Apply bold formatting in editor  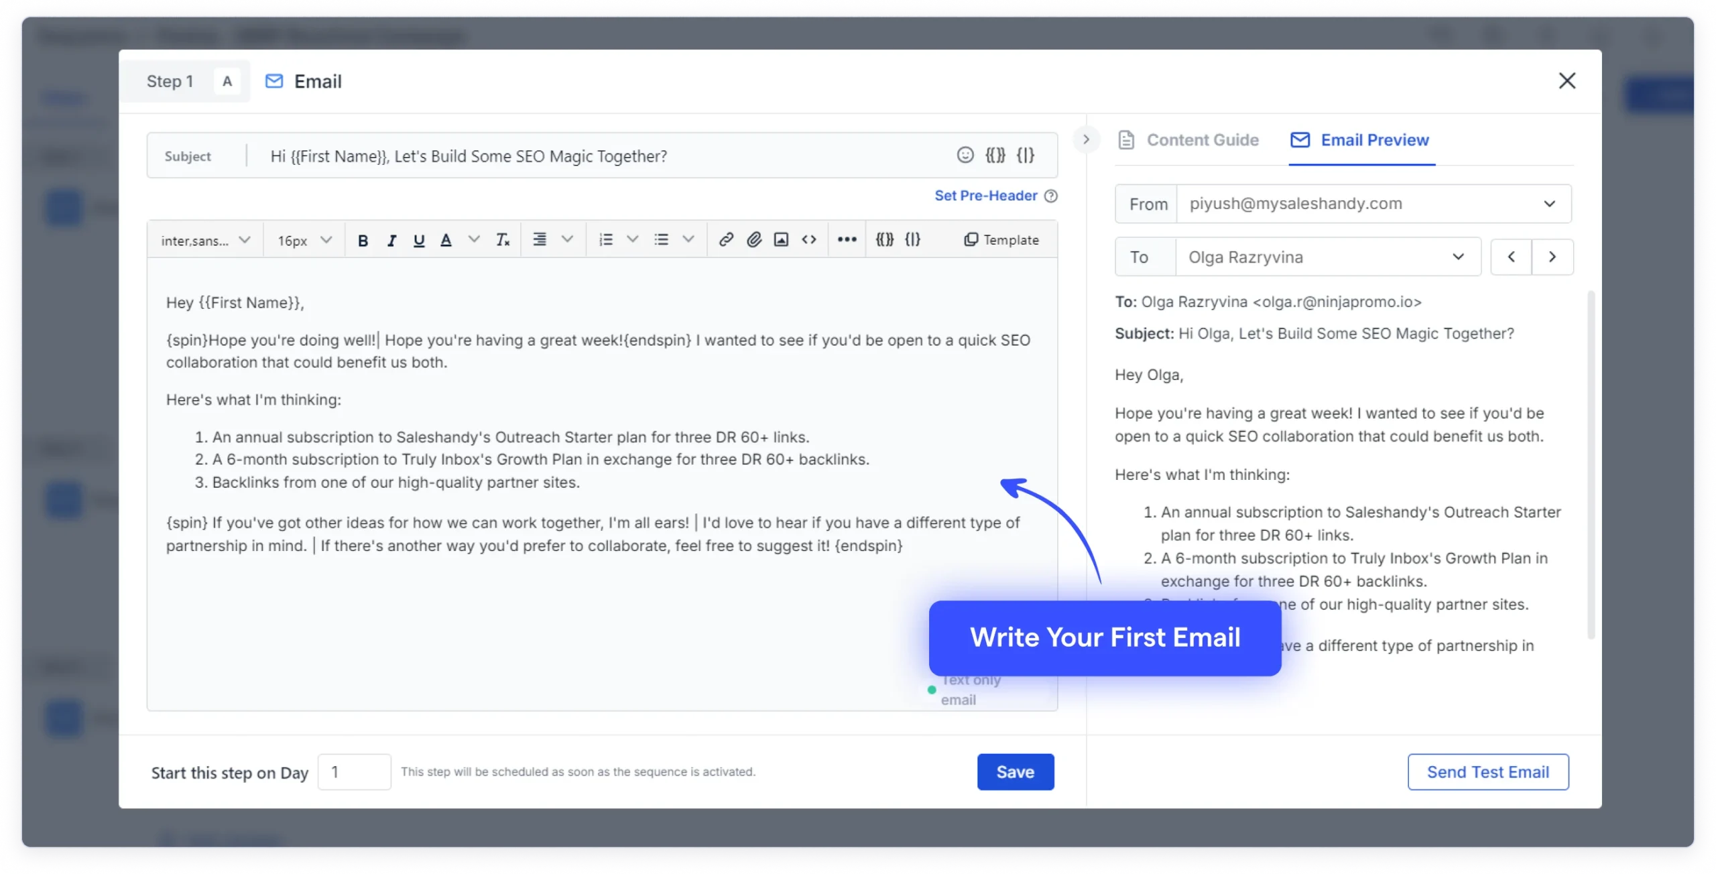point(363,240)
